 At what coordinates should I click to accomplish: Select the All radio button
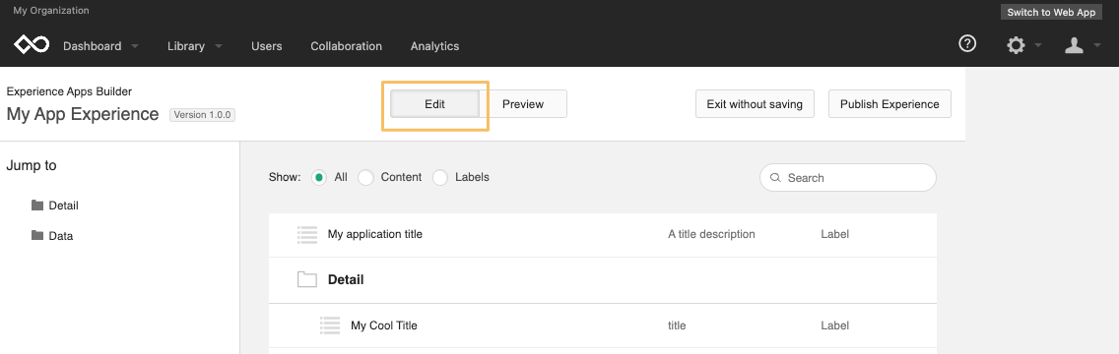pos(319,177)
